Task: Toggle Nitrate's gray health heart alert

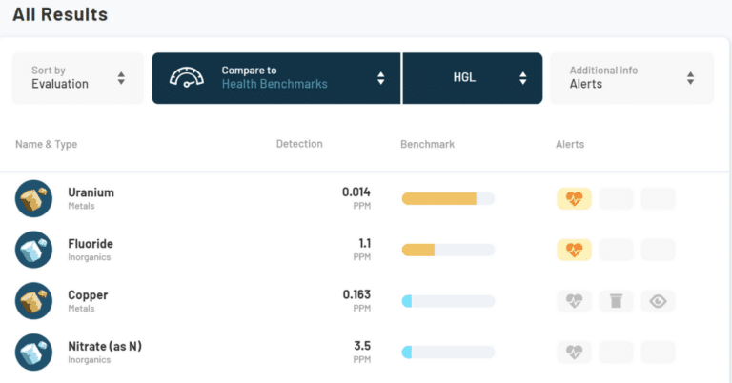Action: pos(574,352)
